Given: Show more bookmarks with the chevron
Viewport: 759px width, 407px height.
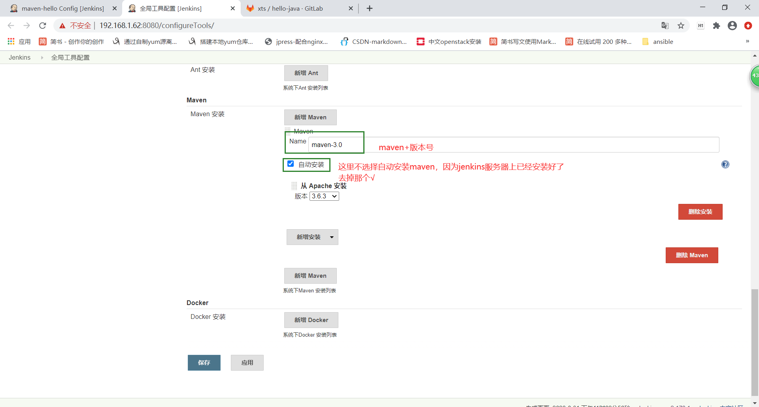Looking at the screenshot, I should (x=748, y=41).
